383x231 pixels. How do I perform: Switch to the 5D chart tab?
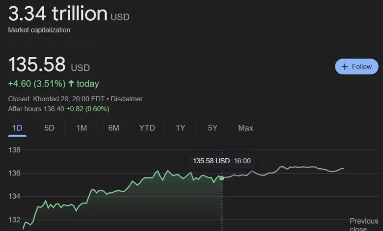coord(49,128)
